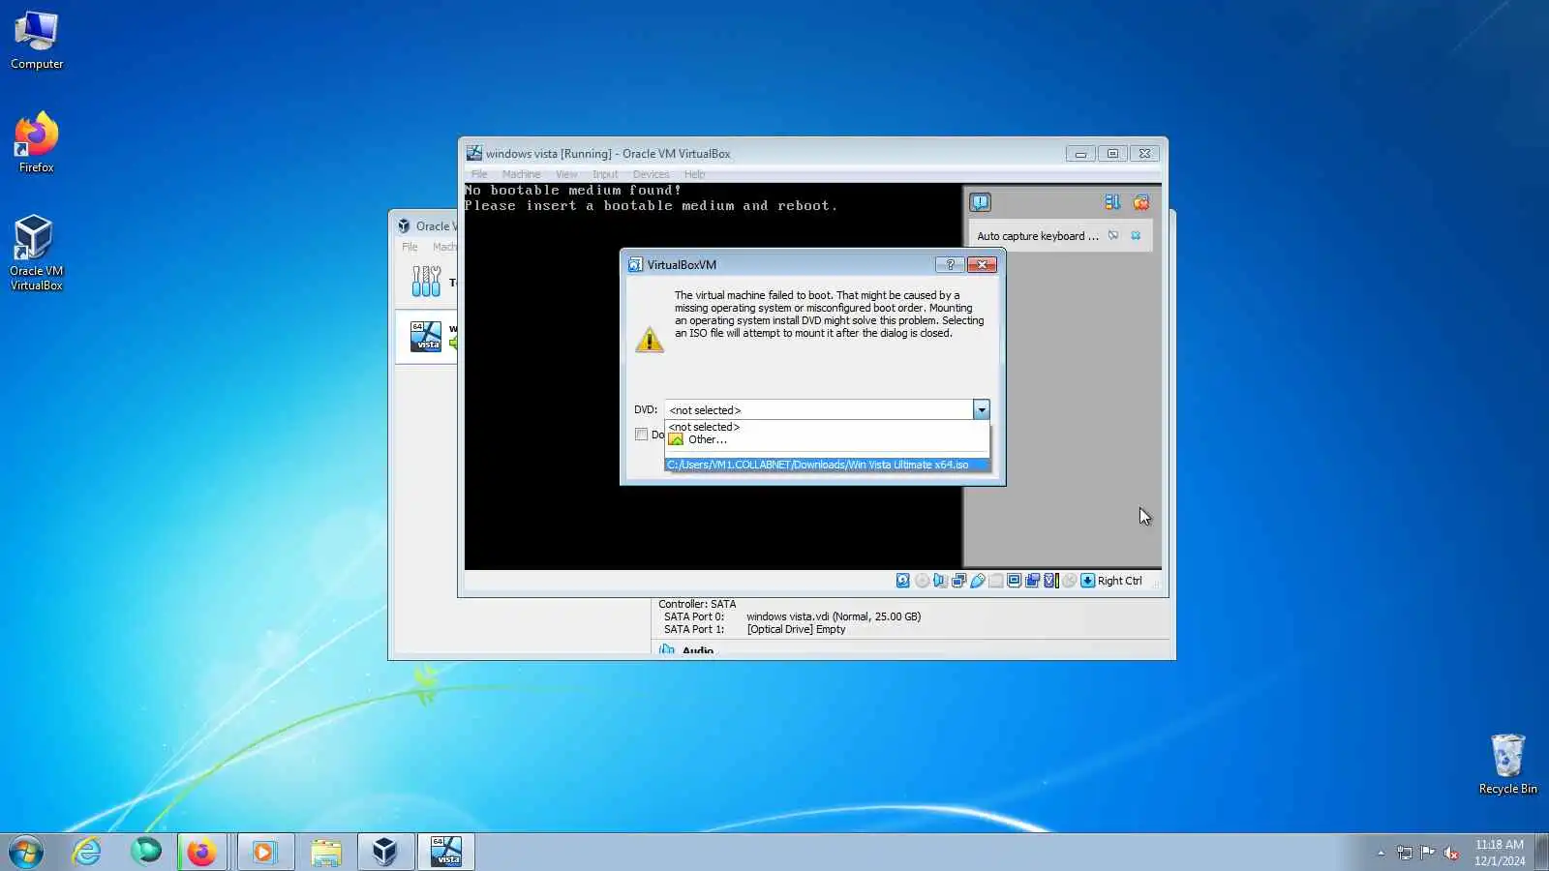The height and width of the screenshot is (871, 1549).
Task: Click the Tools icon in VirtualBox Manager
Action: point(426,282)
